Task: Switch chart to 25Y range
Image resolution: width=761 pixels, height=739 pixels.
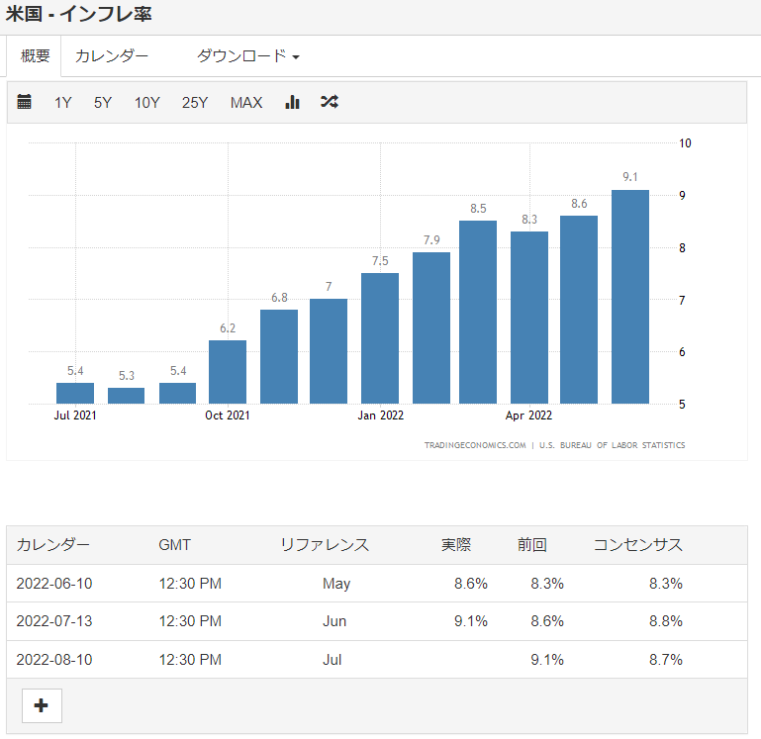Action: point(195,102)
